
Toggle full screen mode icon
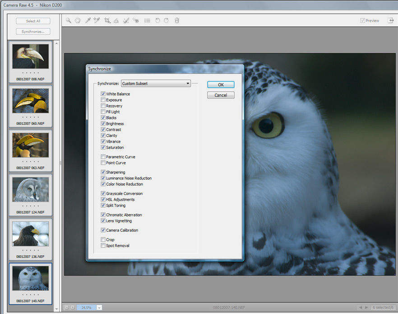point(391,21)
